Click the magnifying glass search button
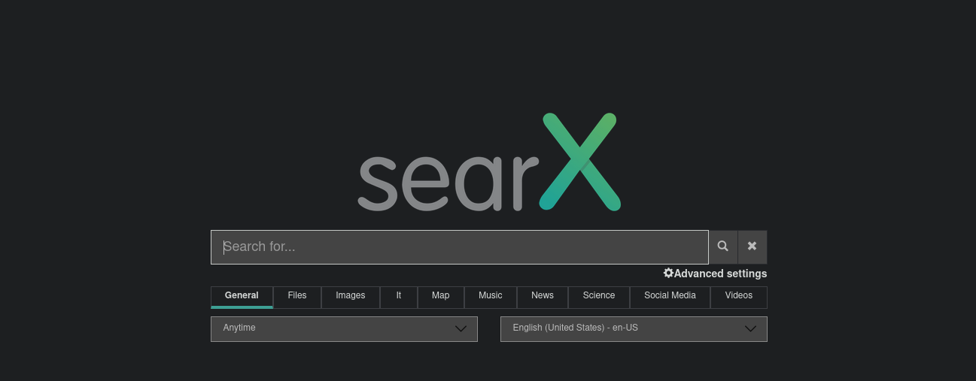This screenshot has height=381, width=976. coord(722,246)
